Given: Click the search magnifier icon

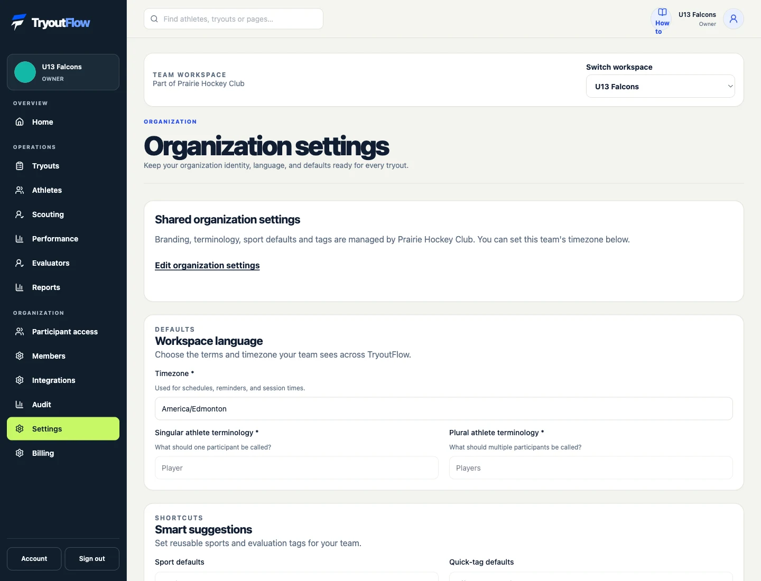Looking at the screenshot, I should (x=154, y=19).
